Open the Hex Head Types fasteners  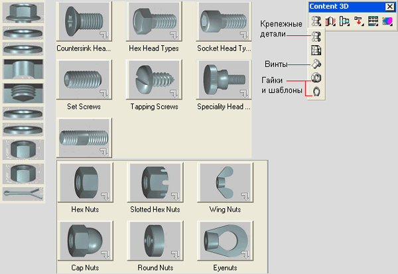click(154, 22)
